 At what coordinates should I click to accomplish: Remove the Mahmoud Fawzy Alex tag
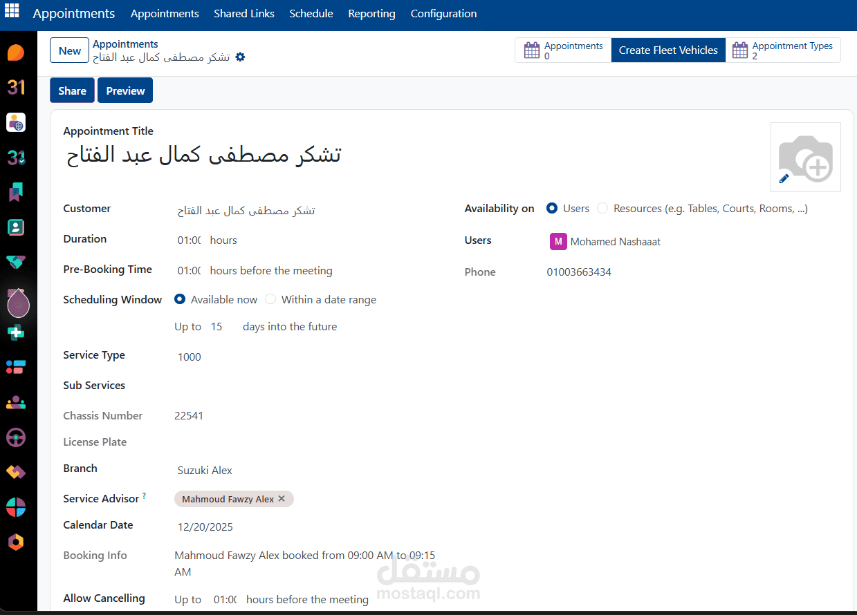[282, 498]
